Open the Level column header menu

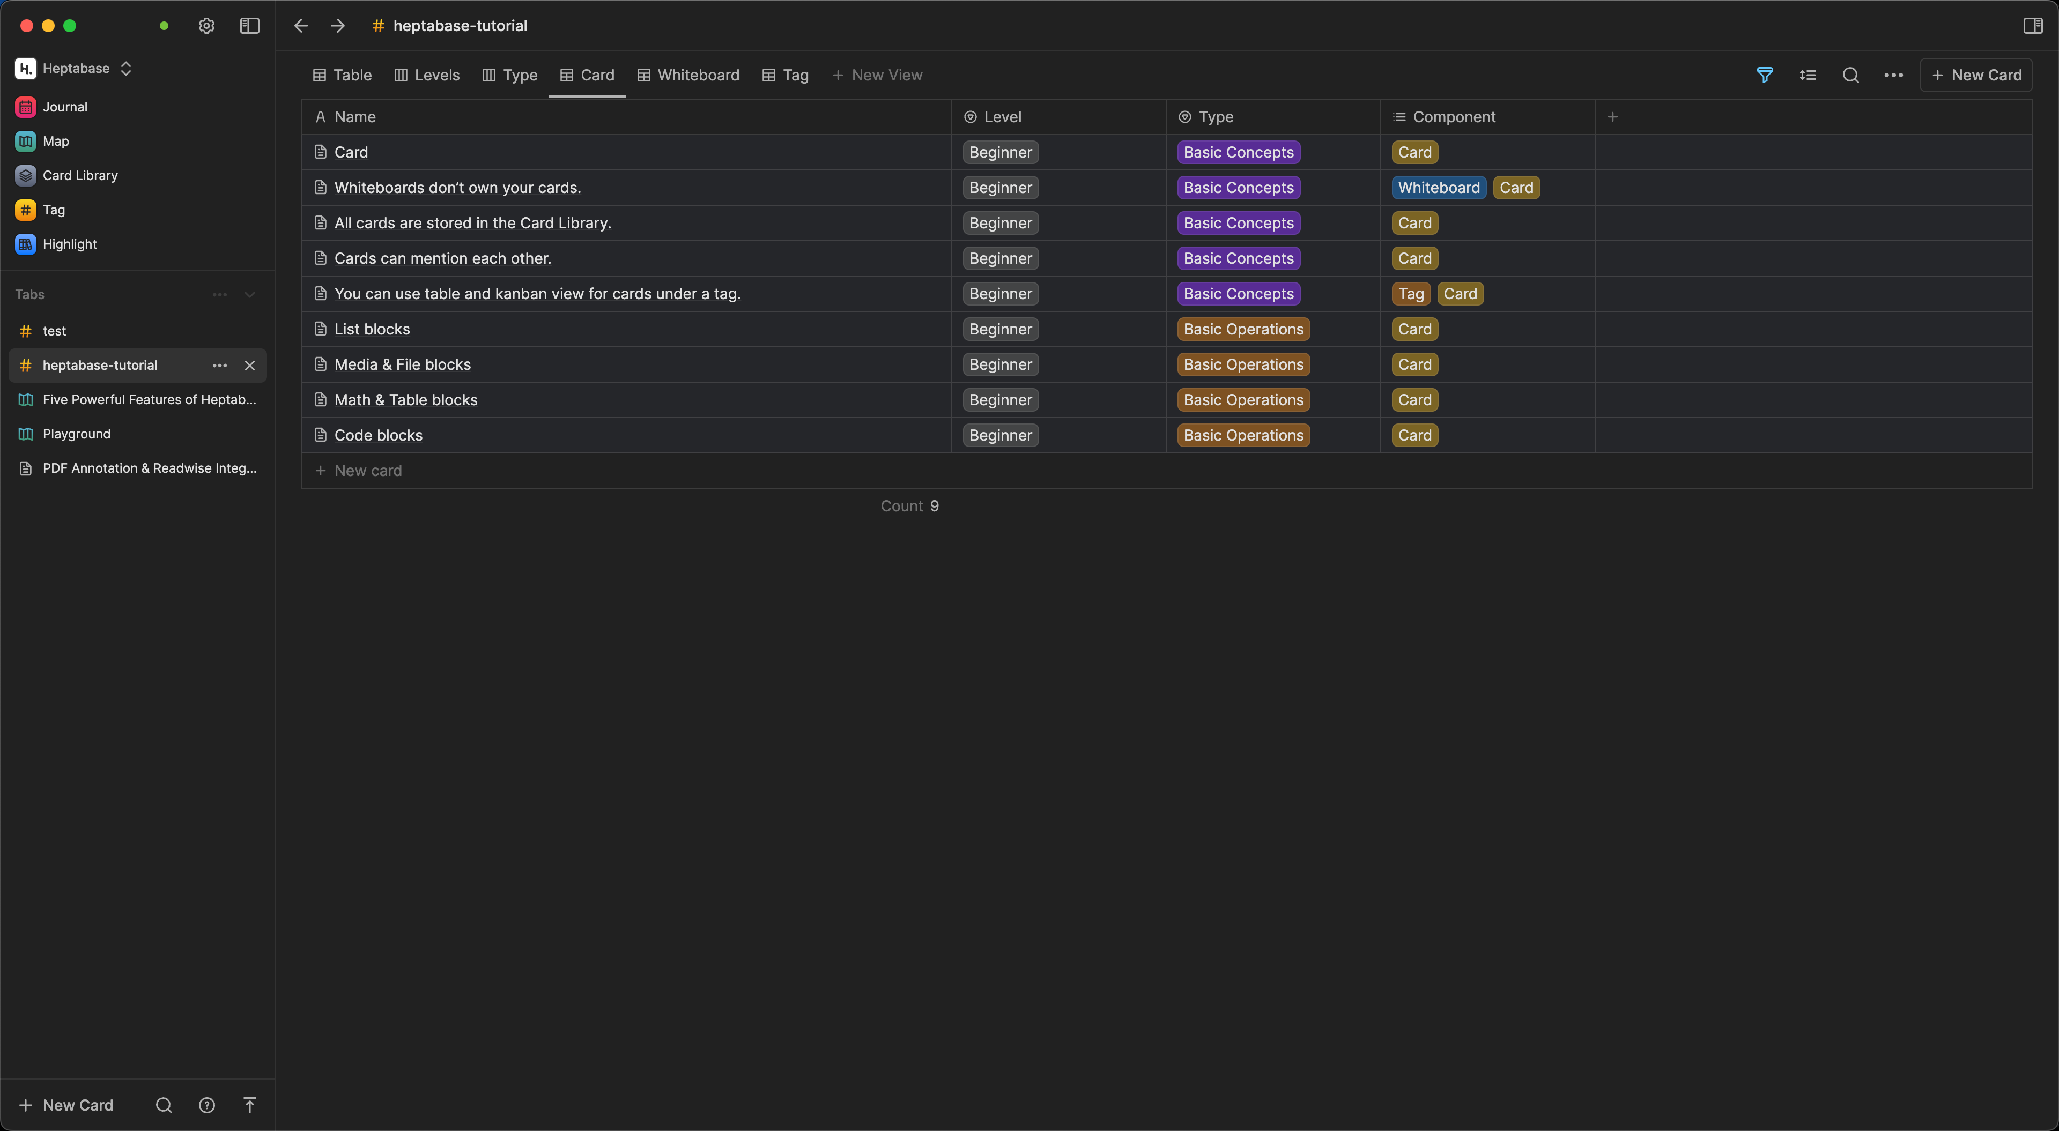click(x=1058, y=117)
